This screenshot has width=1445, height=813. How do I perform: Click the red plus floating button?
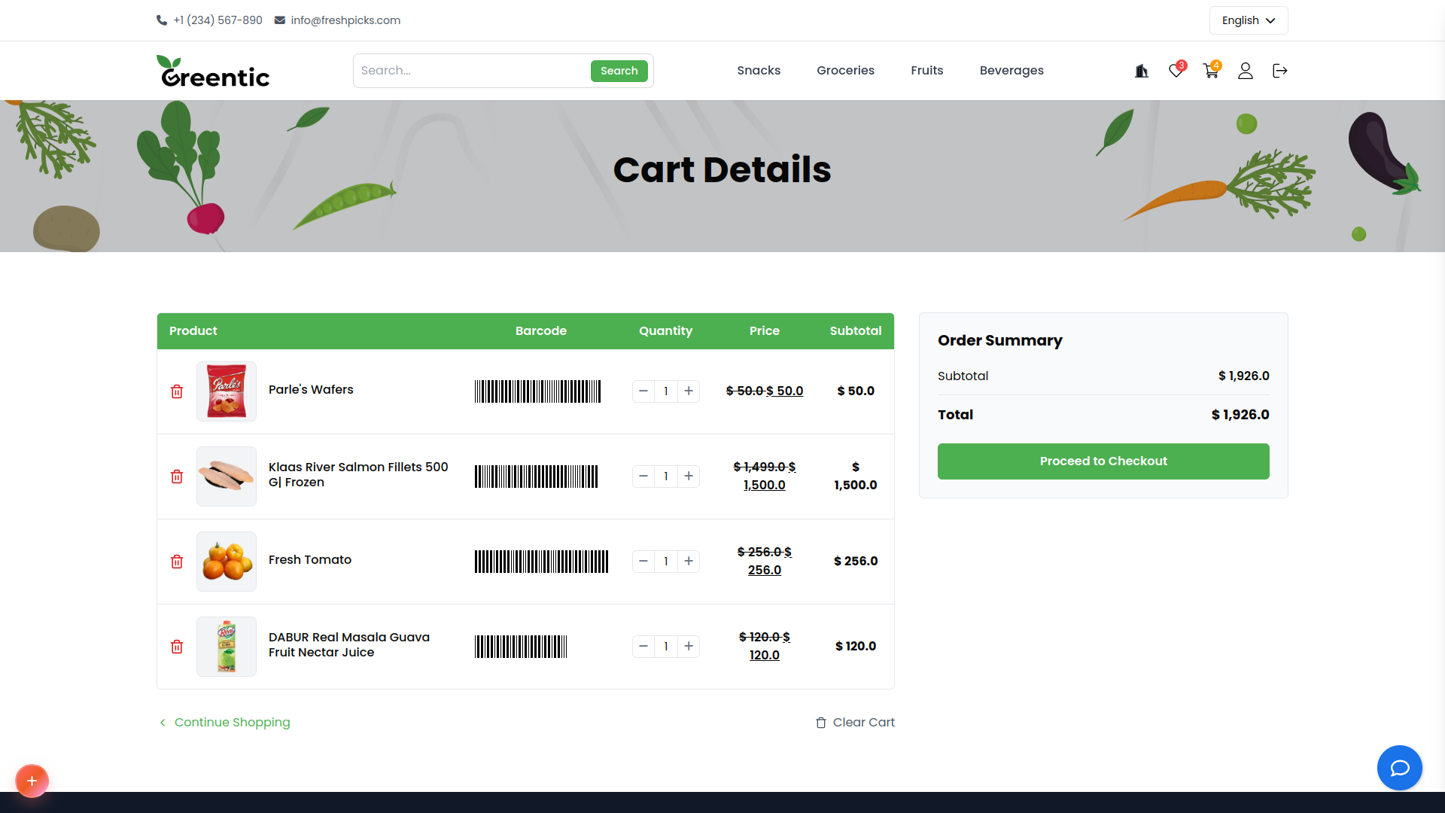(32, 781)
